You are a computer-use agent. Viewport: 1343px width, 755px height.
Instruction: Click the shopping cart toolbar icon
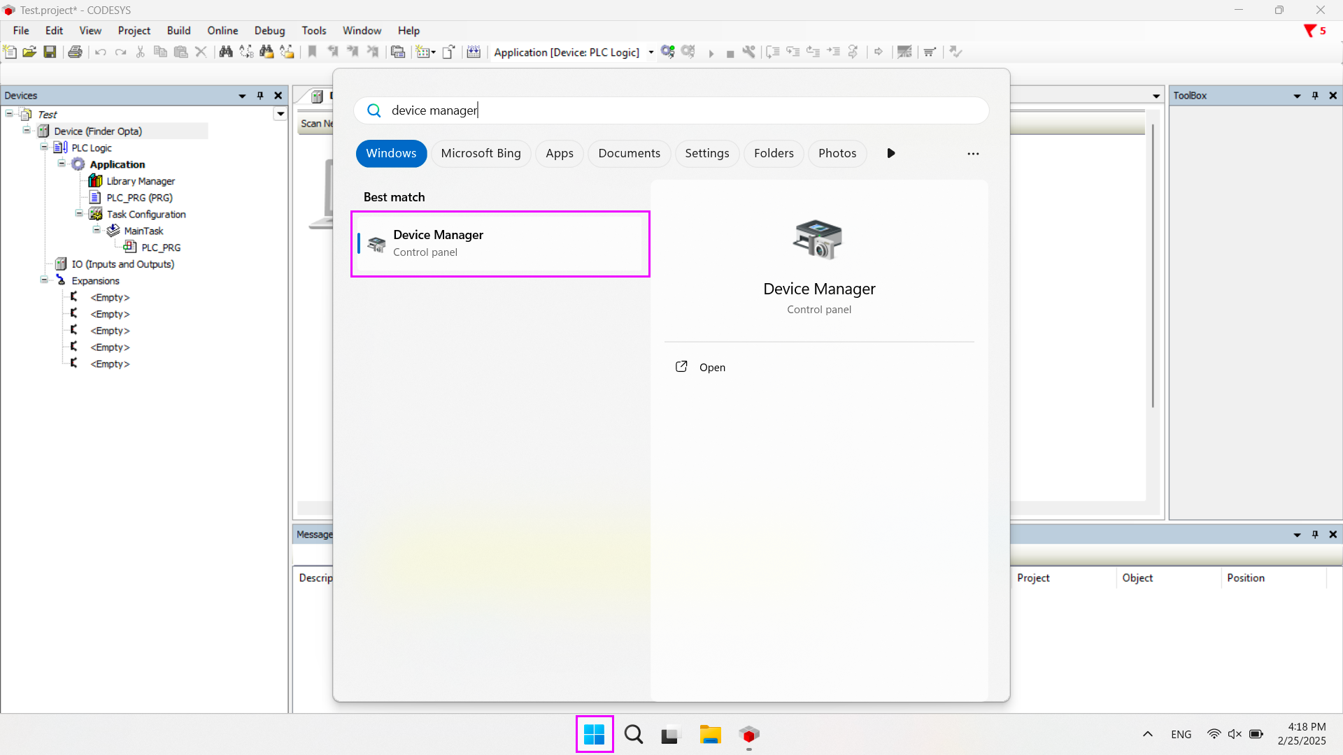click(930, 52)
